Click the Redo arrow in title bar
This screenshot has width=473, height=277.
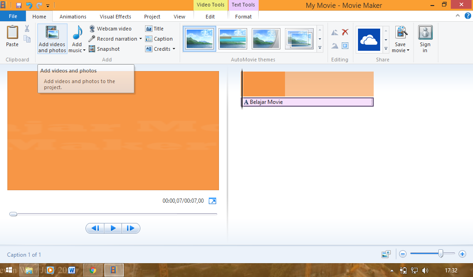[x=39, y=6]
